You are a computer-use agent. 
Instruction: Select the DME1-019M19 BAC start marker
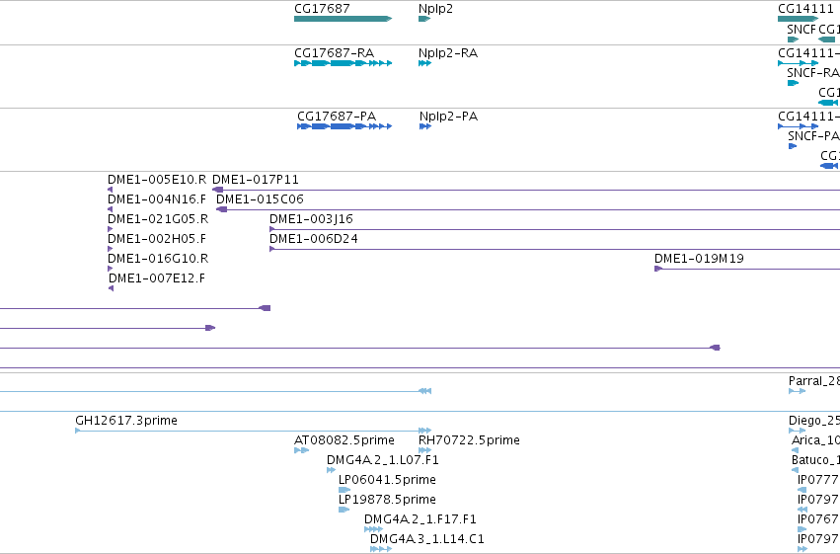tap(658, 269)
